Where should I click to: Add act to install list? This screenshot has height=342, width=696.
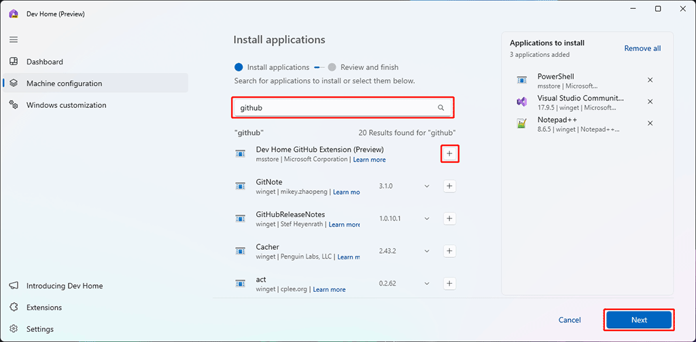[449, 284]
